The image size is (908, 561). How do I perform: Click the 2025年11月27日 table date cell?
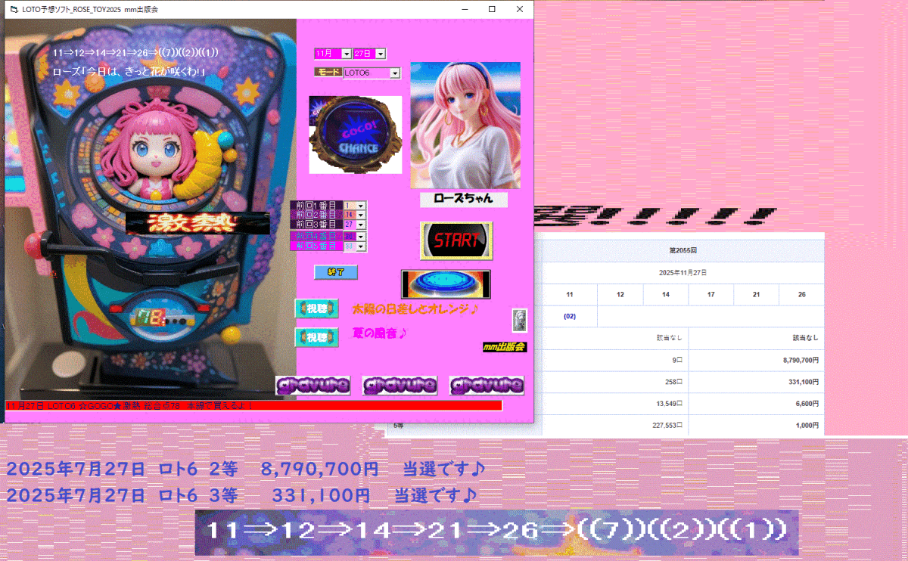tap(683, 272)
